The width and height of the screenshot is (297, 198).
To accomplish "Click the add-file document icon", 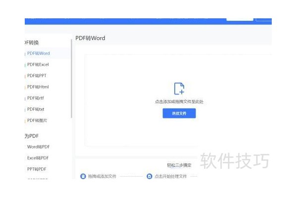I will coord(179,89).
